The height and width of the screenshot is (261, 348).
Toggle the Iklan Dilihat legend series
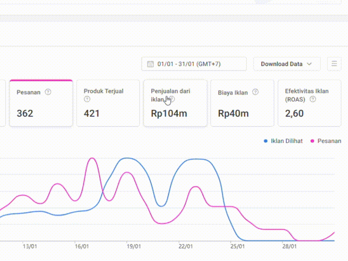(283, 141)
